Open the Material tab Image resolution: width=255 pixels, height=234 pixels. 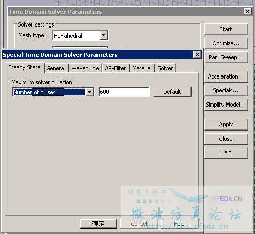[142, 68]
